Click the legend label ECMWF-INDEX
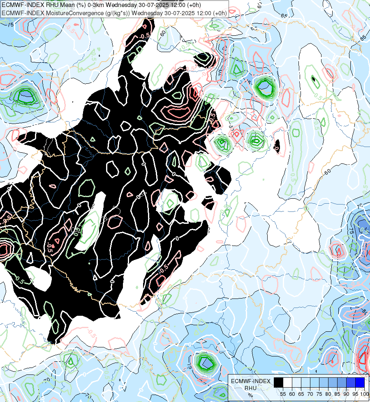 click(251, 381)
